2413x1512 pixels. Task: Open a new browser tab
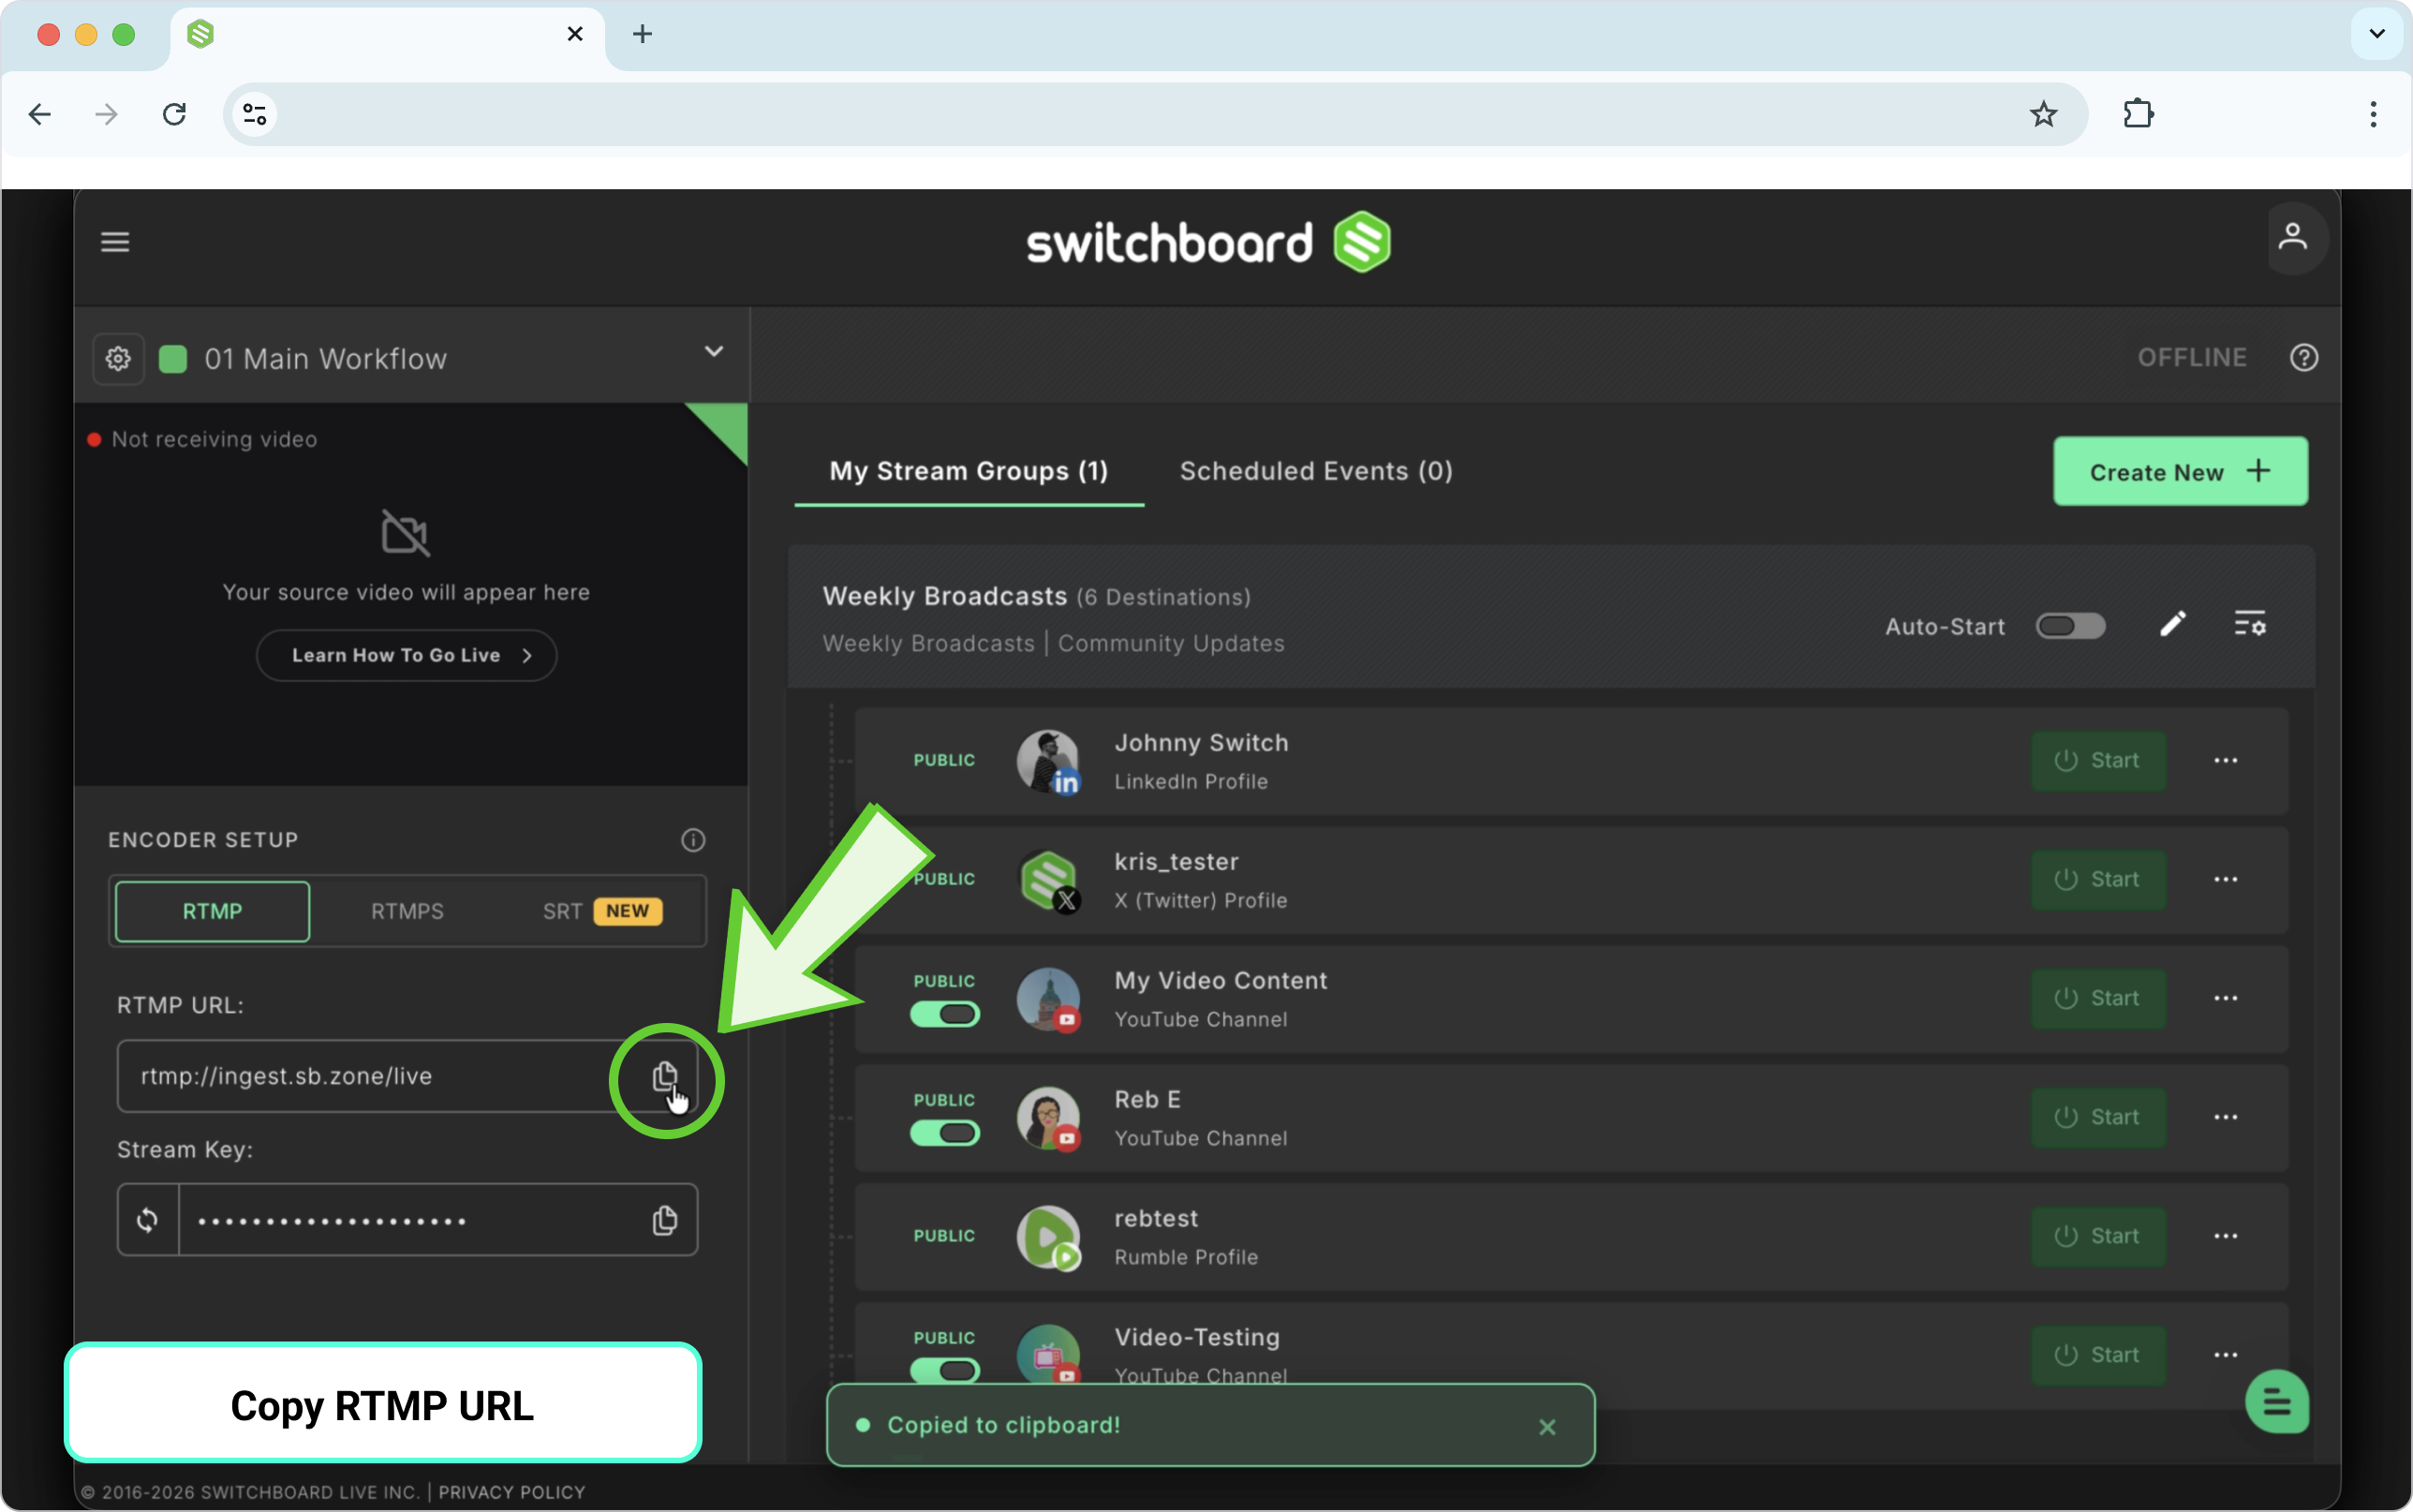click(x=643, y=34)
